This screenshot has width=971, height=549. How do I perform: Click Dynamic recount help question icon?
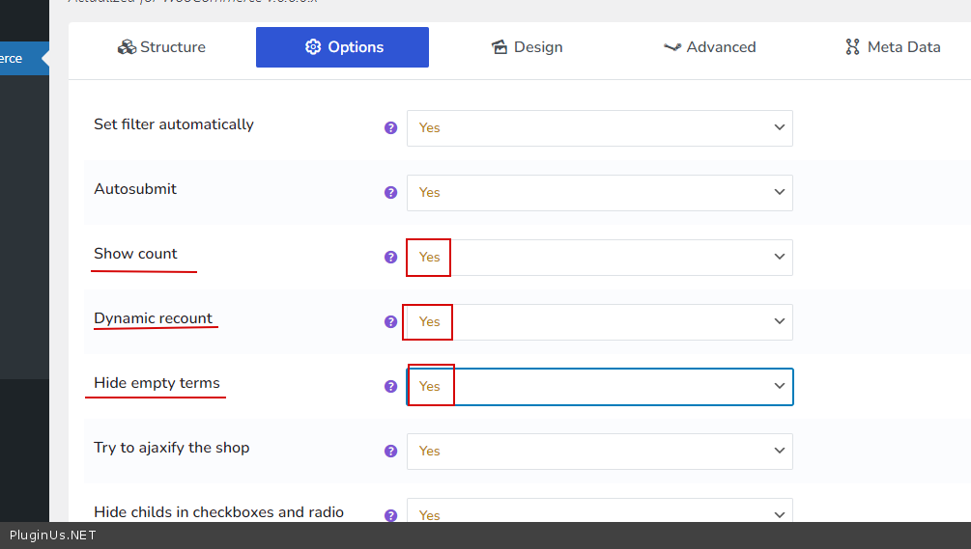pyautogui.click(x=390, y=321)
